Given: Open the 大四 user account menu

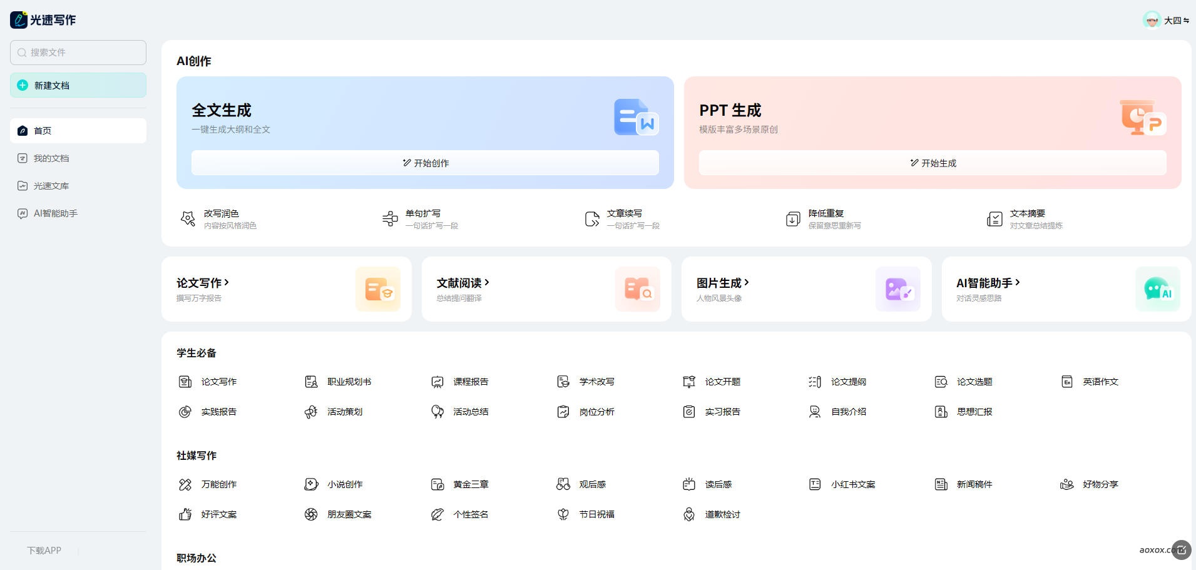Looking at the screenshot, I should pos(1166,20).
